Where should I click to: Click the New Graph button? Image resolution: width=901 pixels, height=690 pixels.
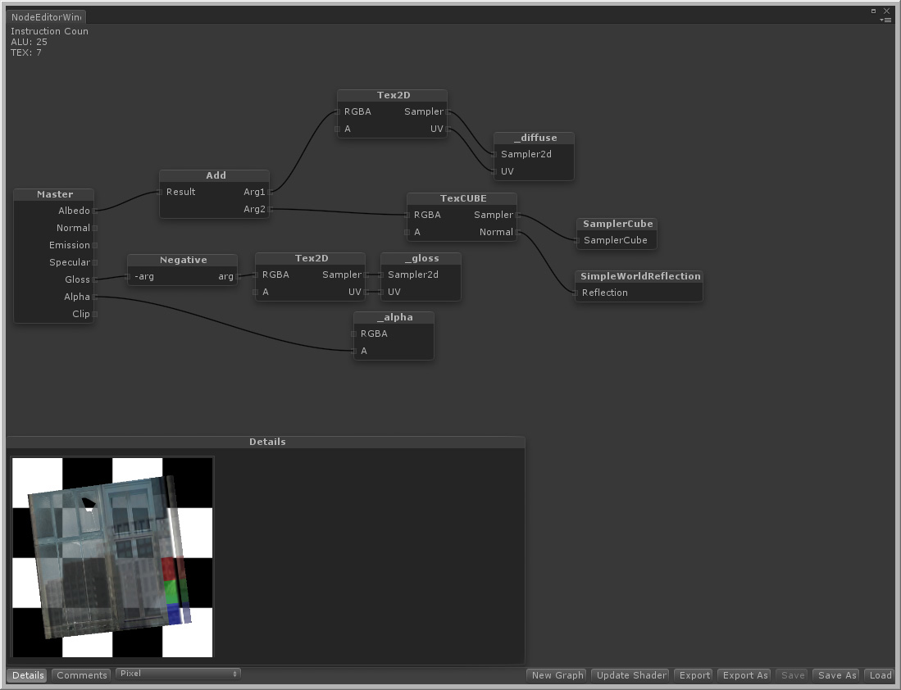click(557, 675)
